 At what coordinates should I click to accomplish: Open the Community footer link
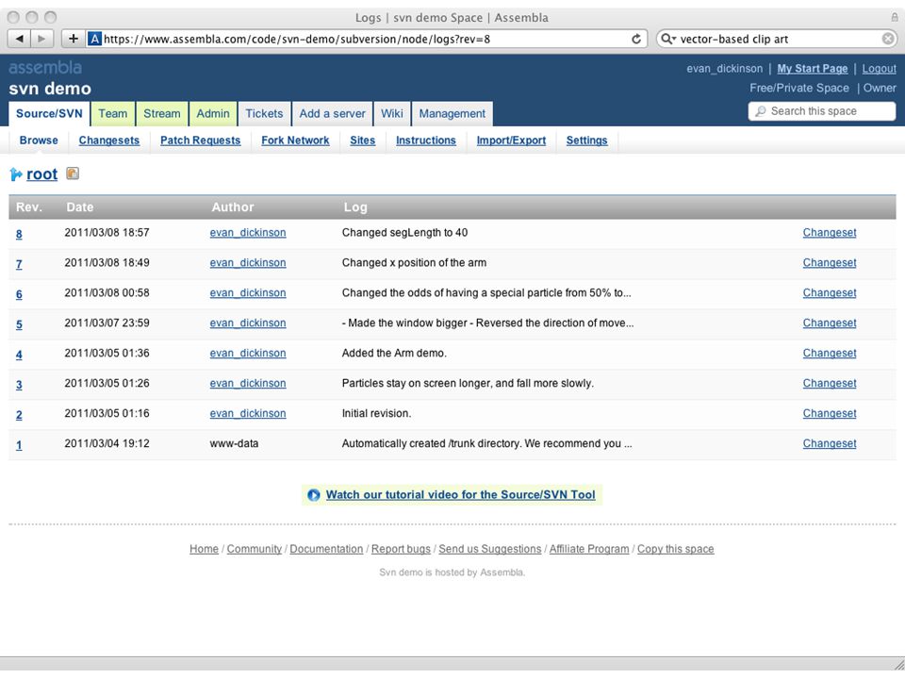tap(254, 549)
